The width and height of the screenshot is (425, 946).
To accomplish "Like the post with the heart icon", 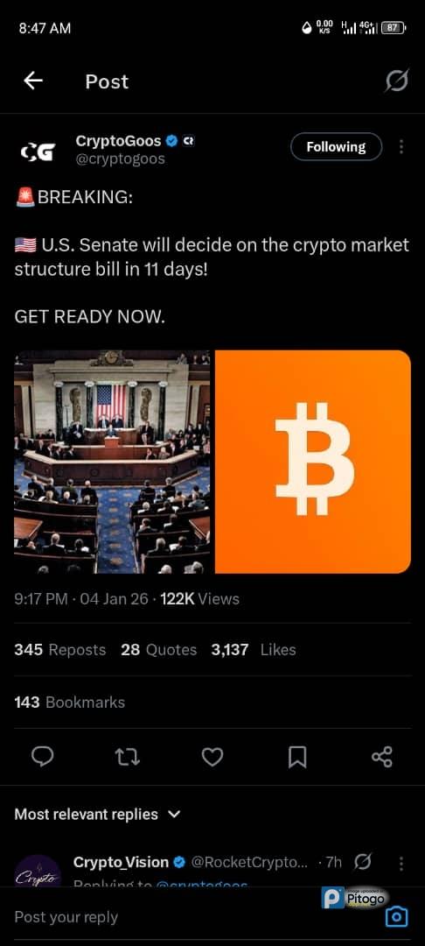I will 212,757.
